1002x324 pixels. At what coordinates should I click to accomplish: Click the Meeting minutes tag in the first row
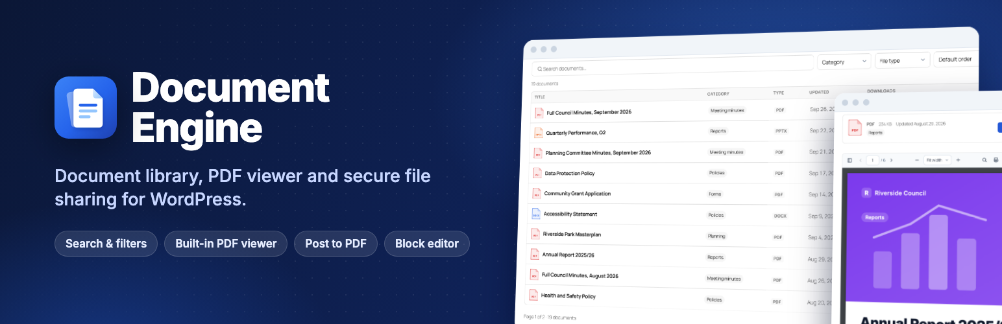(x=727, y=110)
